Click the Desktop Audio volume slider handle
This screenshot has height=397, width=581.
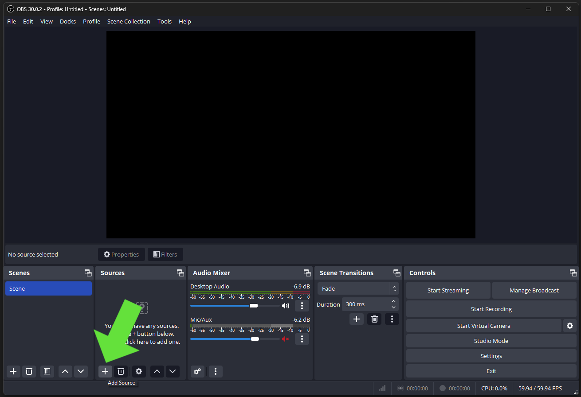pos(254,306)
